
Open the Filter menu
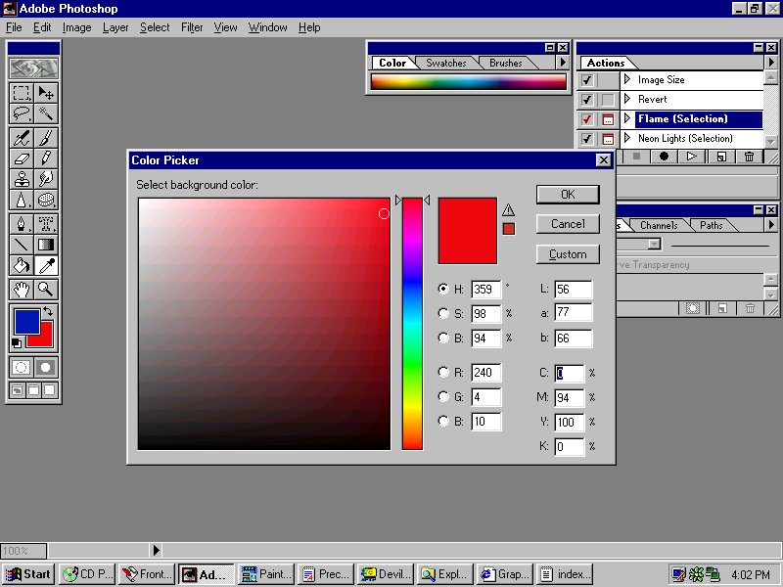(x=192, y=27)
